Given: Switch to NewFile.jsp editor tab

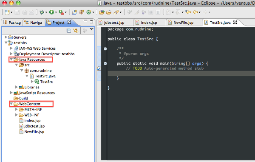Looking at the screenshot, I should pos(181,23).
